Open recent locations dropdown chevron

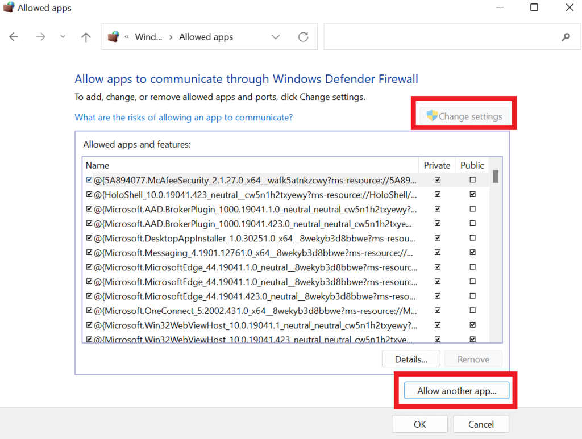pyautogui.click(x=63, y=36)
